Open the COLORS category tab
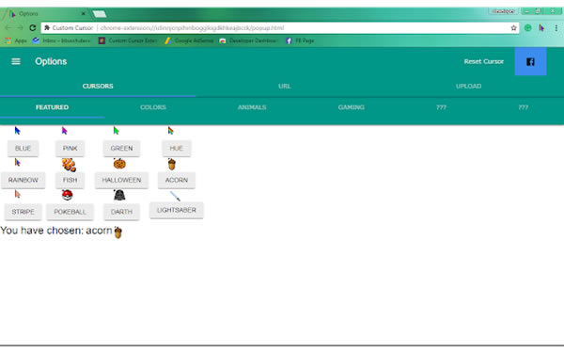The width and height of the screenshot is (564, 353). coord(153,107)
